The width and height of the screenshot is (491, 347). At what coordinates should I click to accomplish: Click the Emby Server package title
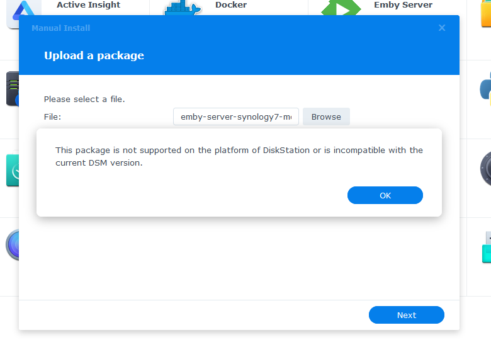[403, 5]
